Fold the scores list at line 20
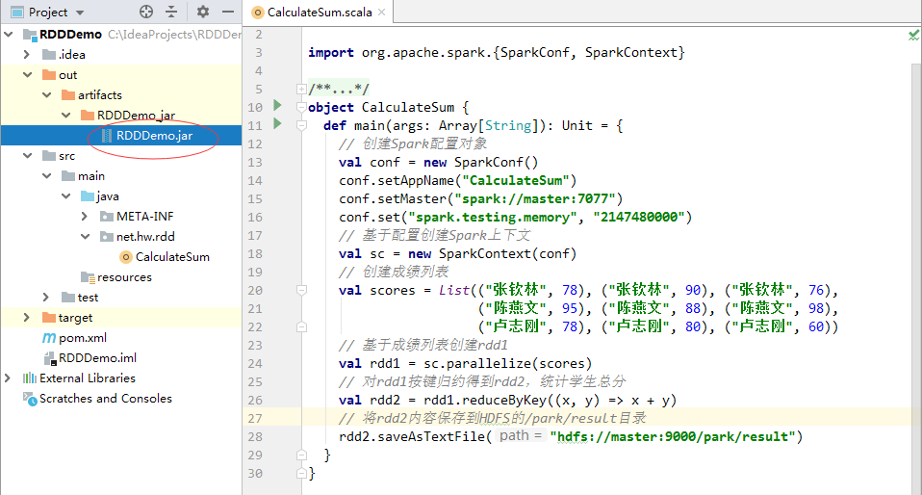This screenshot has width=922, height=495. (x=301, y=290)
